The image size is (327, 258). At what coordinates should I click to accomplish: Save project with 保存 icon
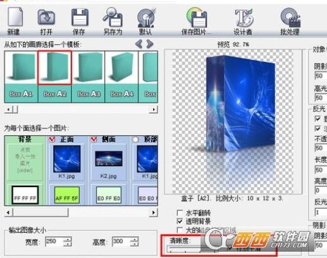point(79,21)
